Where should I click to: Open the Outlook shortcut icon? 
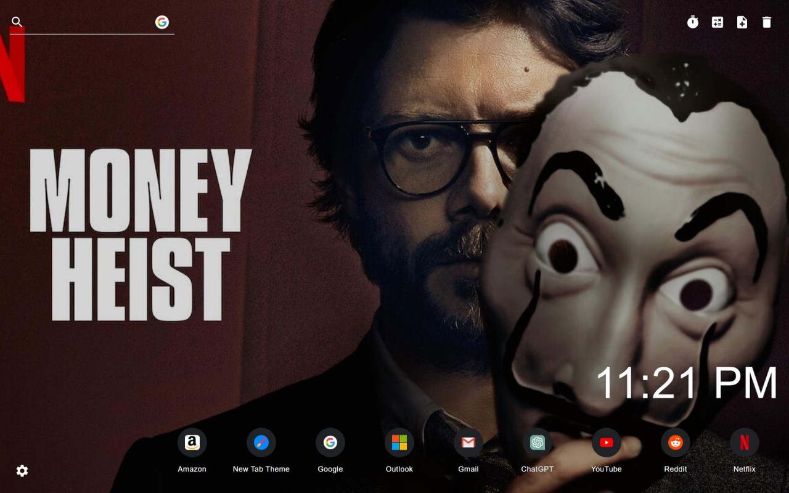(x=399, y=442)
